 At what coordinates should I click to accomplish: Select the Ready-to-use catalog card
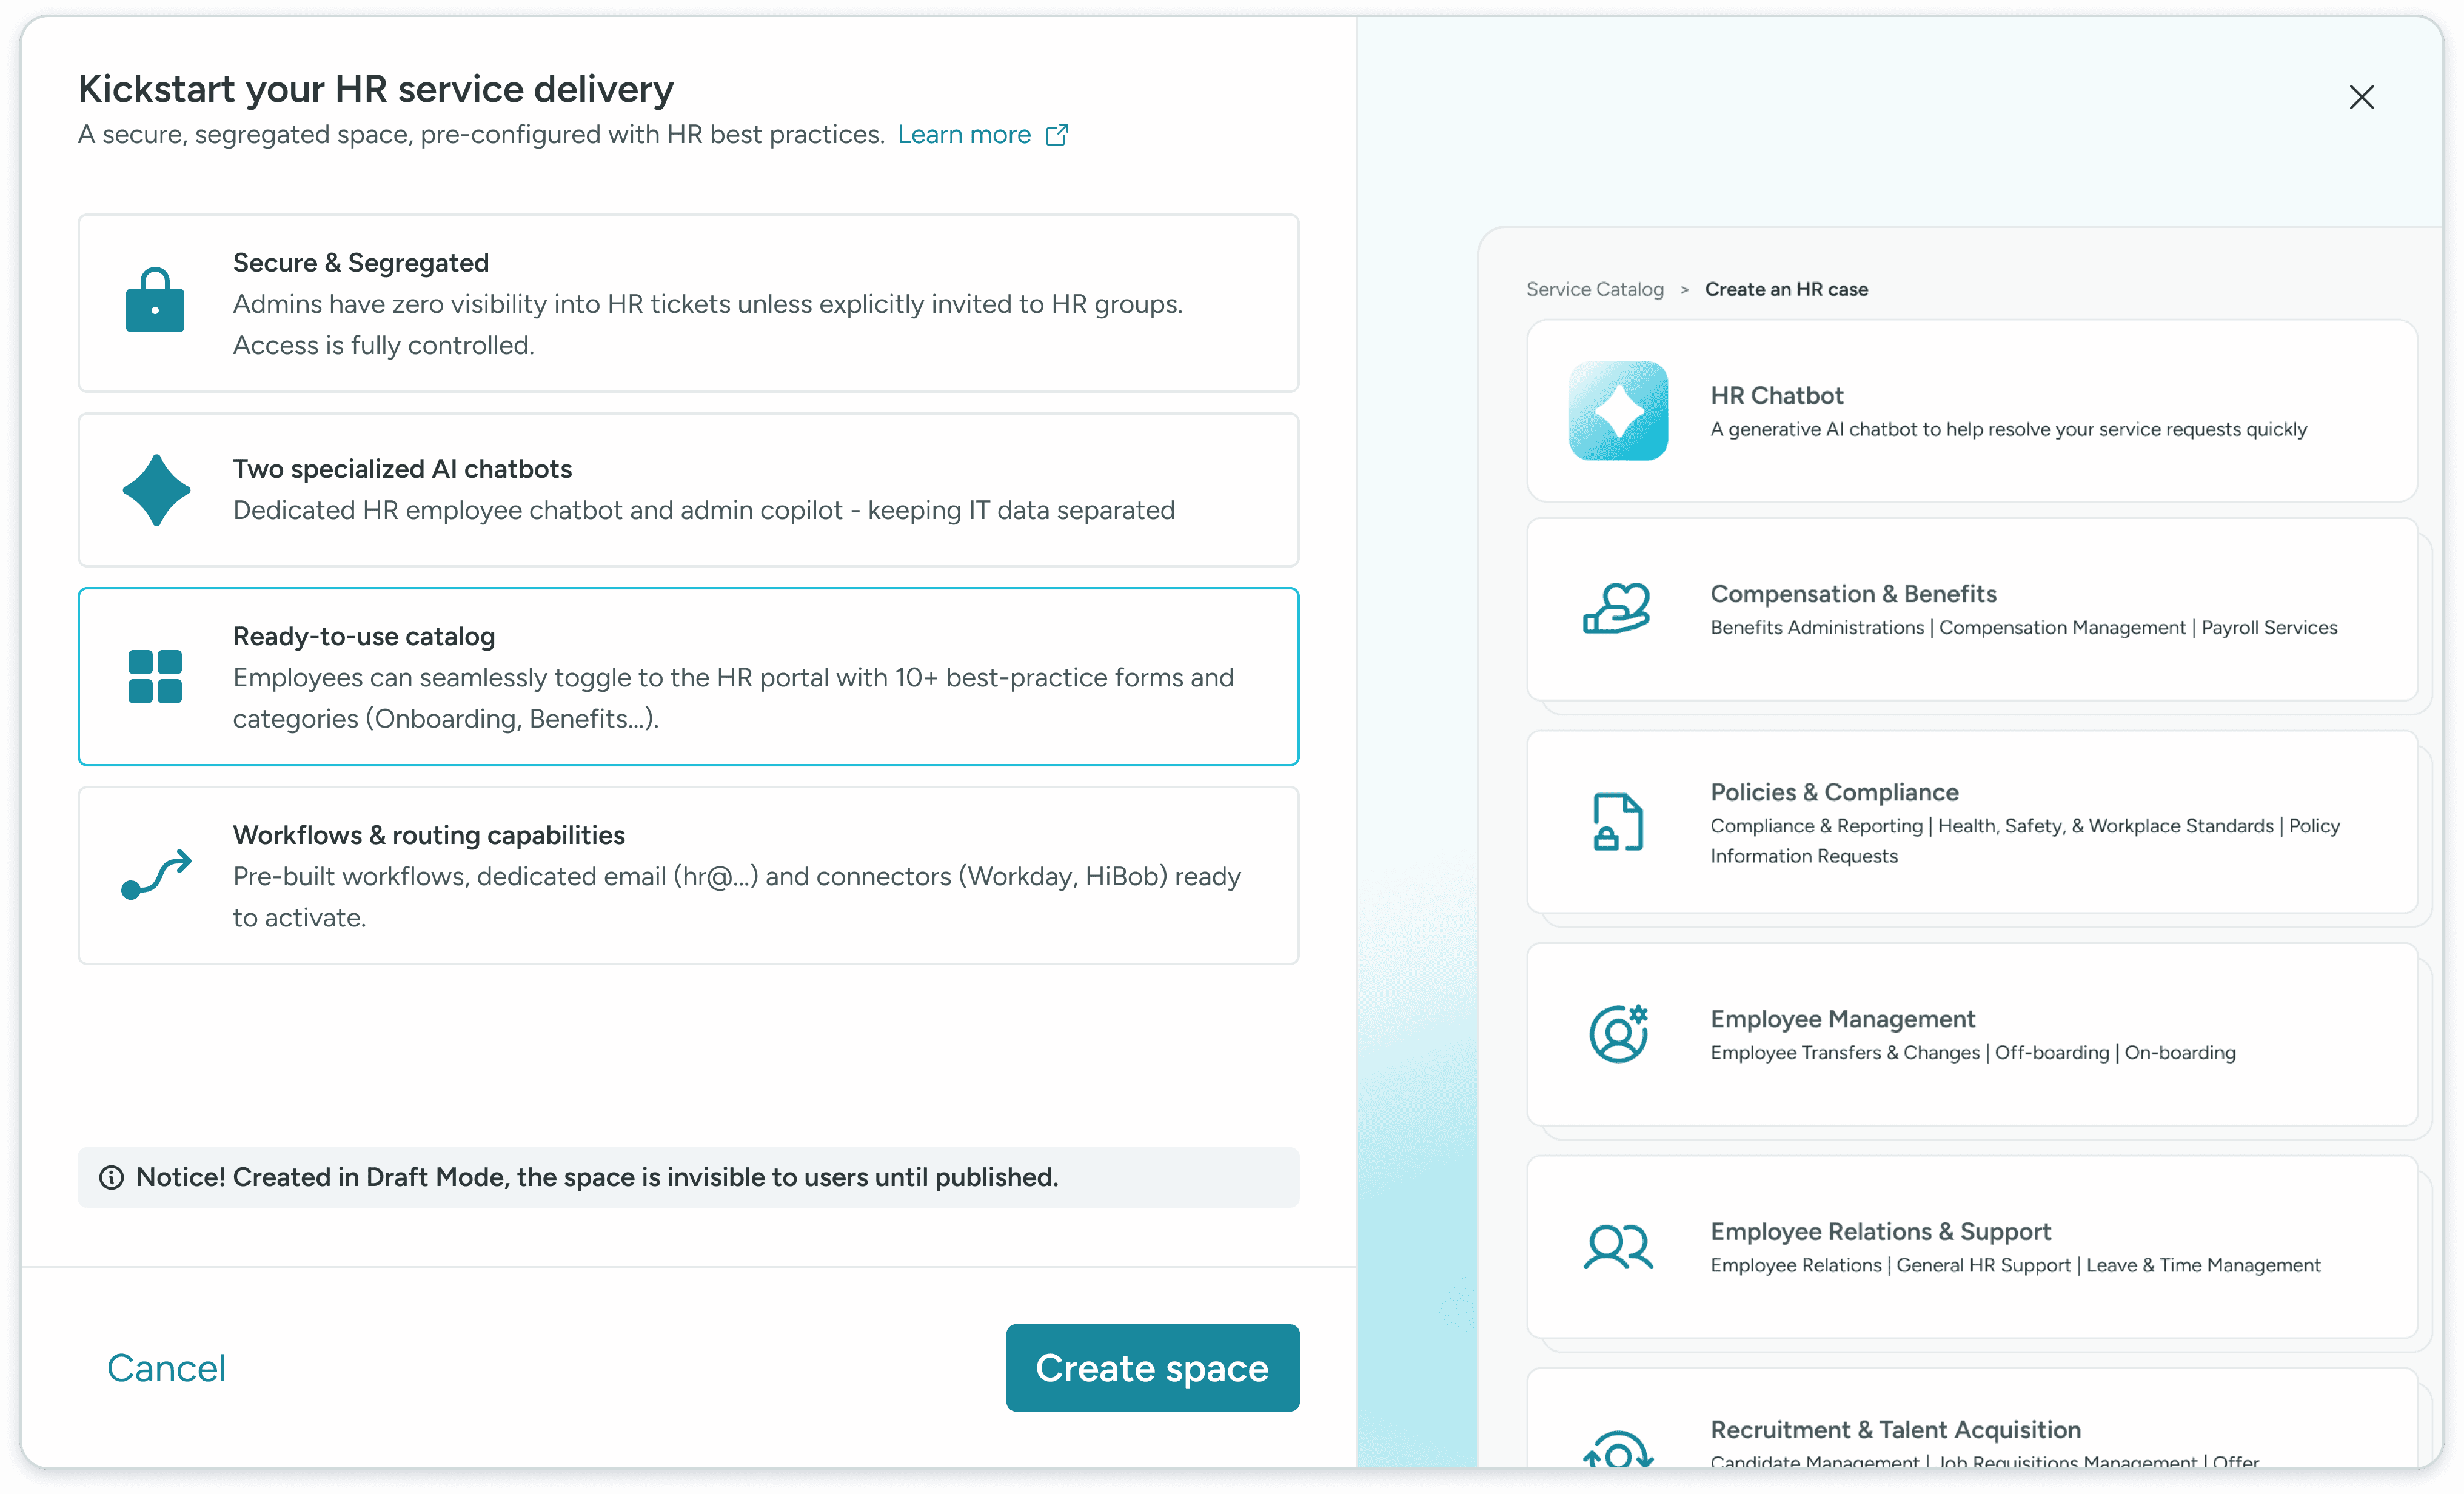click(688, 677)
